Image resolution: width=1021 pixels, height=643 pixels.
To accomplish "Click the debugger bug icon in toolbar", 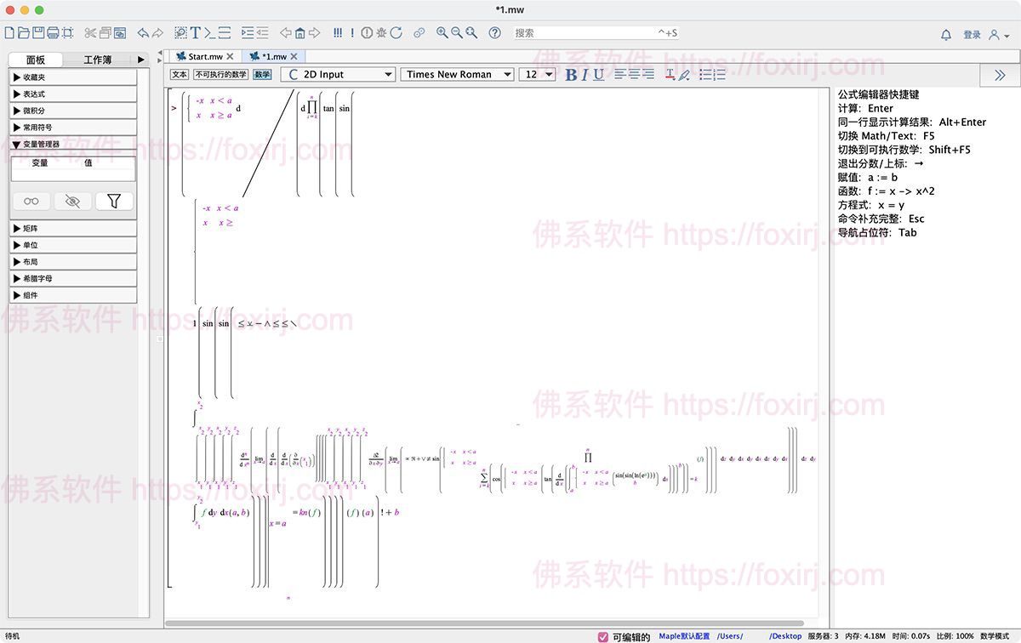I will coord(381,33).
